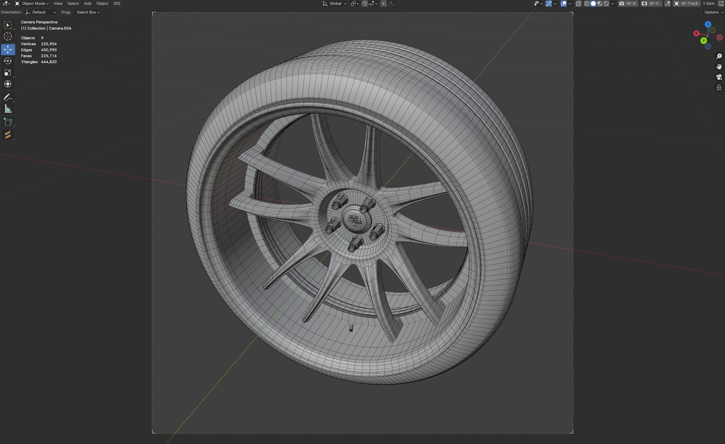The height and width of the screenshot is (444, 725).
Task: Open the Drag Select Box dropdown
Action: pos(88,12)
